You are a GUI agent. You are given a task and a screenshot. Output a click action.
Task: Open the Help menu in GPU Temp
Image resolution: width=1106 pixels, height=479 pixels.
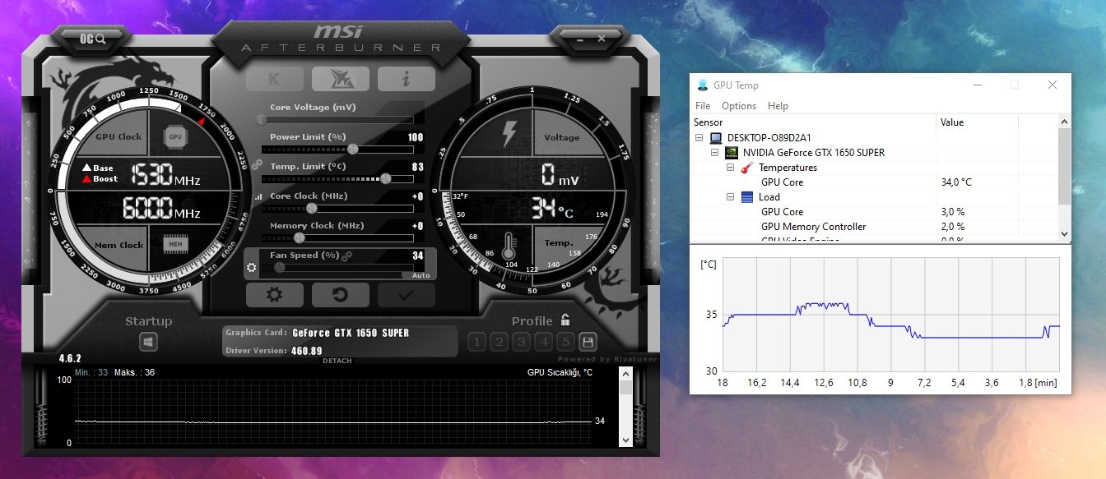[778, 106]
